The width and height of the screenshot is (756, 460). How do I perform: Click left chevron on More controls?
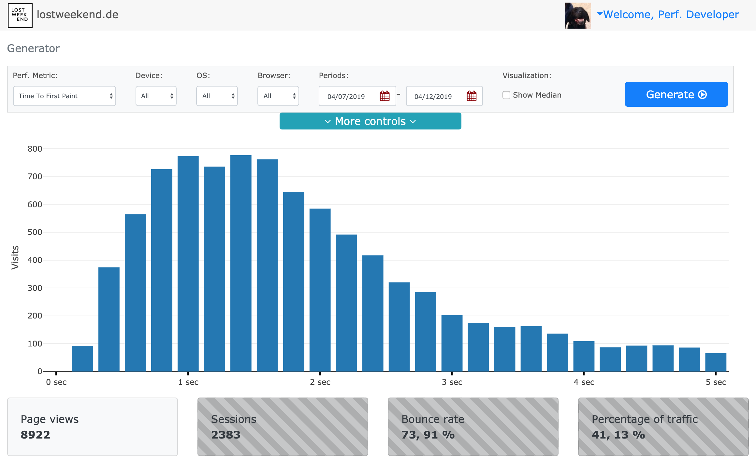click(x=328, y=121)
